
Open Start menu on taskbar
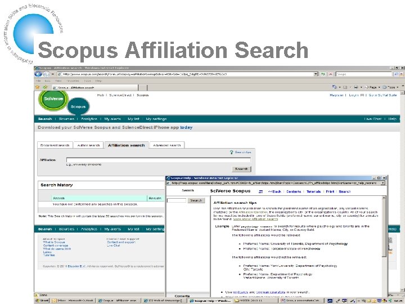42,301
